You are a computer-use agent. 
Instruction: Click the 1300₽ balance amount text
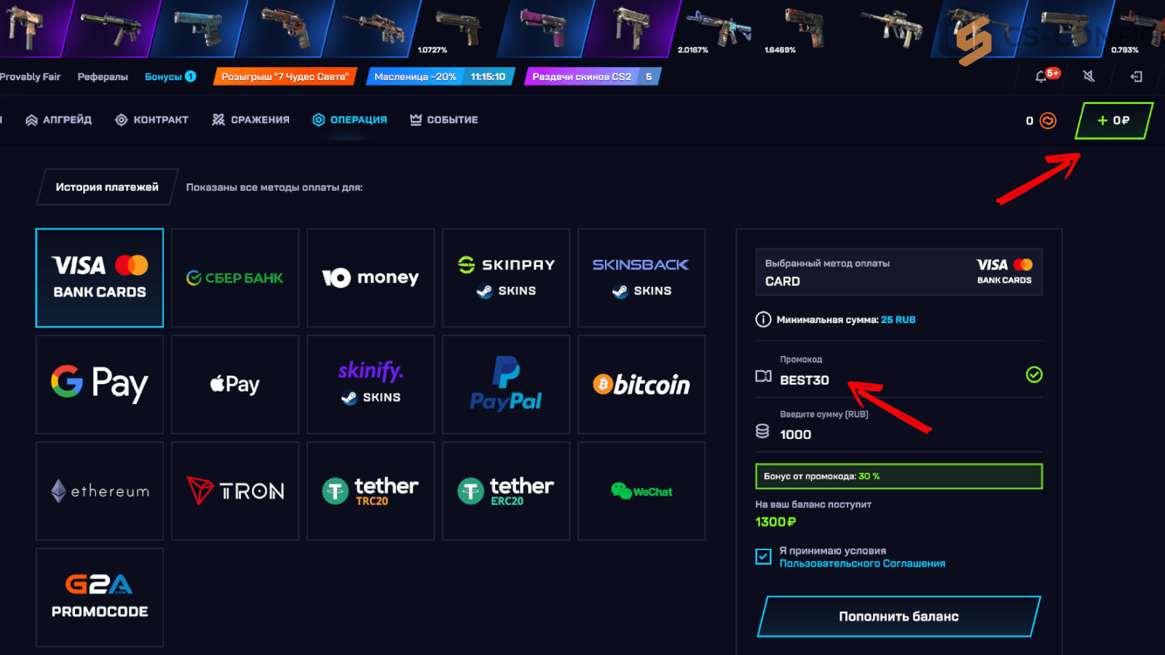click(x=775, y=522)
